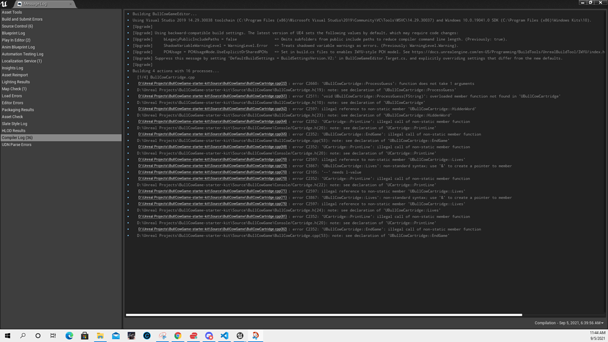The height and width of the screenshot is (342, 608).
Task: Open the Mail app on the taskbar
Action: tap(115, 335)
